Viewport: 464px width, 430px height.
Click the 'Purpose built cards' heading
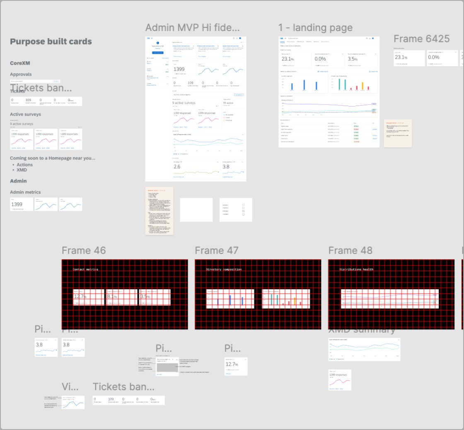[51, 41]
